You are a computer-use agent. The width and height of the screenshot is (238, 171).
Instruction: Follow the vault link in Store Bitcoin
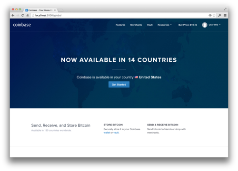[116, 133]
